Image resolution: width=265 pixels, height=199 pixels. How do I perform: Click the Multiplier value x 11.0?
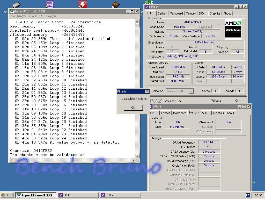178,72
